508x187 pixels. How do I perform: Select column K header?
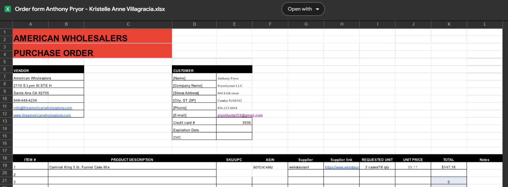pos(449,24)
